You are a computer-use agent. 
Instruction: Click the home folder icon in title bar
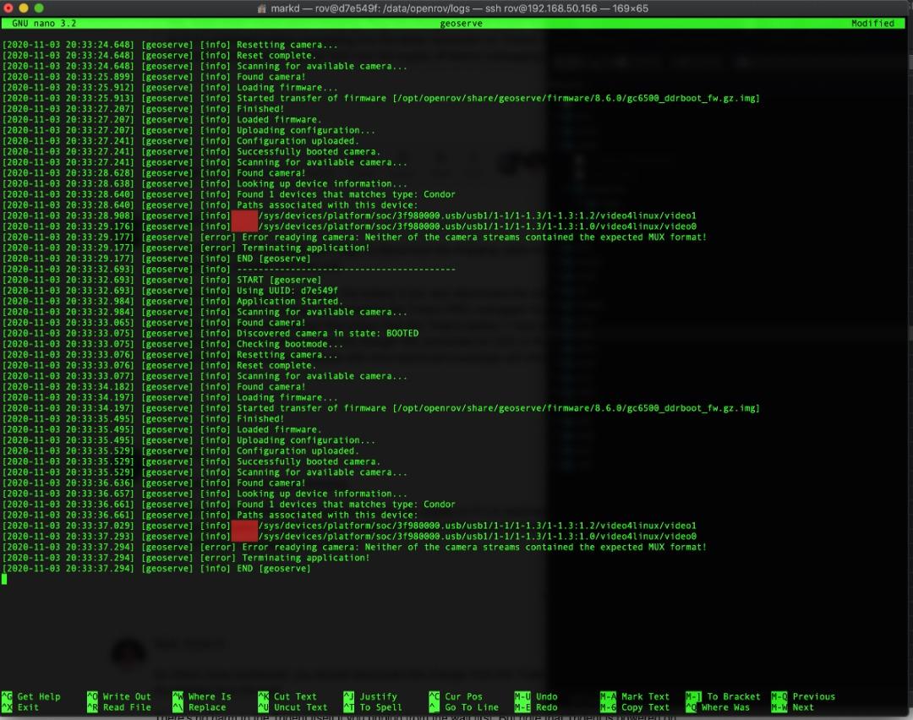(262, 8)
